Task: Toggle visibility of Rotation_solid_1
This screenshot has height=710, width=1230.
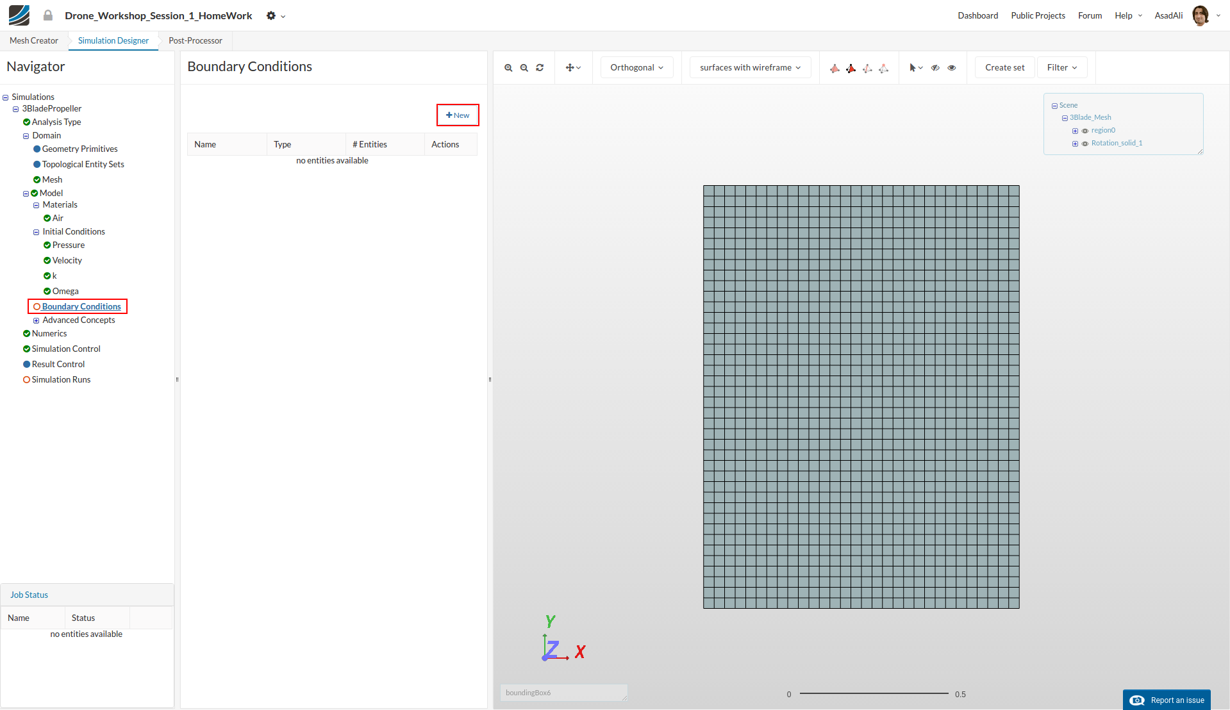Action: [x=1085, y=144]
